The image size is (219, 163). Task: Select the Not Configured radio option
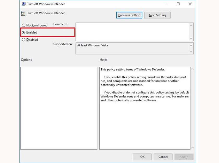point(24,25)
